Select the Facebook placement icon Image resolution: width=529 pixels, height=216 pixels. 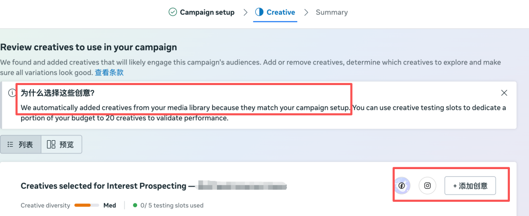pyautogui.click(x=401, y=186)
